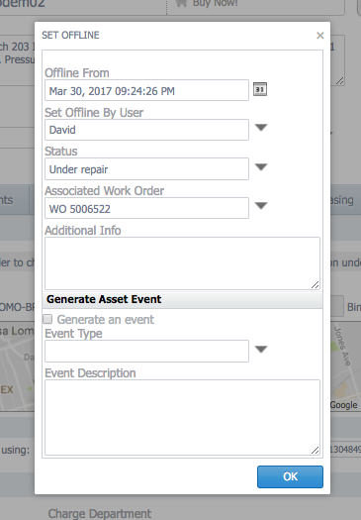The height and width of the screenshot is (520, 361).
Task: Grab the Additional Info resize handle
Action: (x=315, y=285)
